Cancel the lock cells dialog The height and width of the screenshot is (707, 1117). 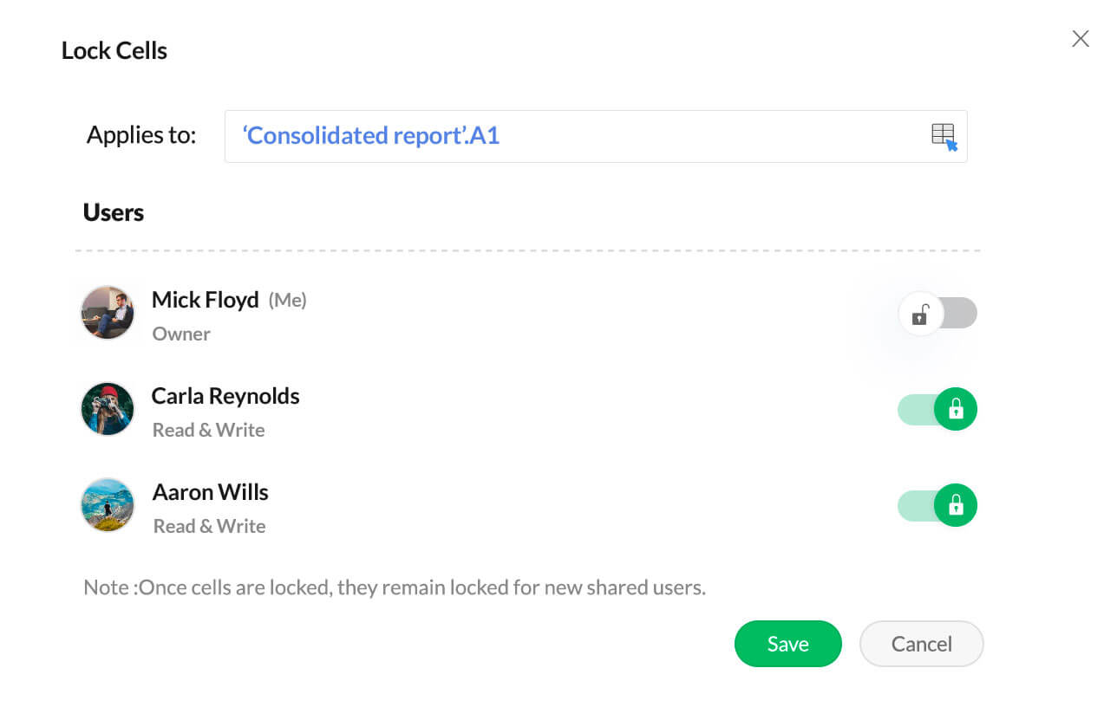point(921,644)
